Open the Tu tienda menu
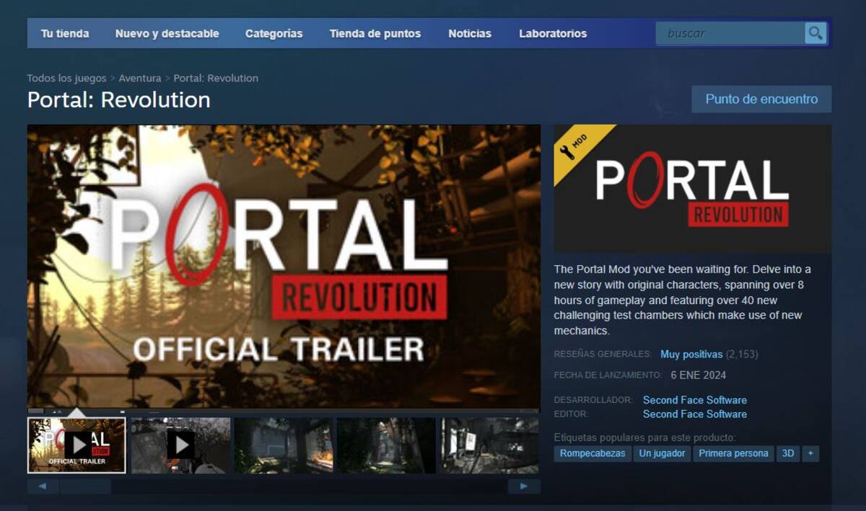 click(65, 33)
